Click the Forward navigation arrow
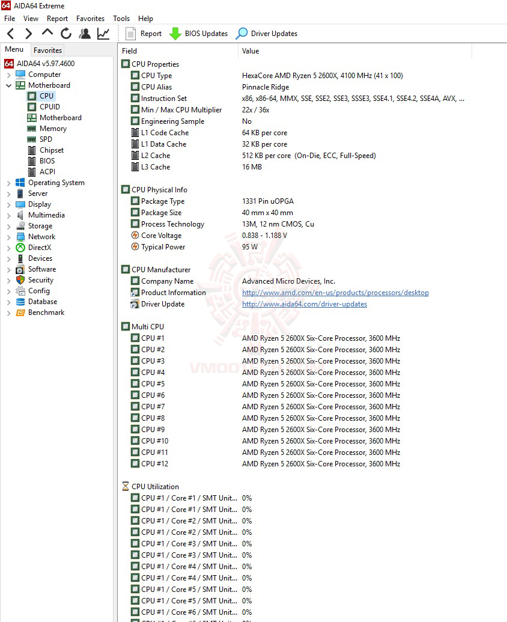The height and width of the screenshot is (622, 507). [29, 34]
